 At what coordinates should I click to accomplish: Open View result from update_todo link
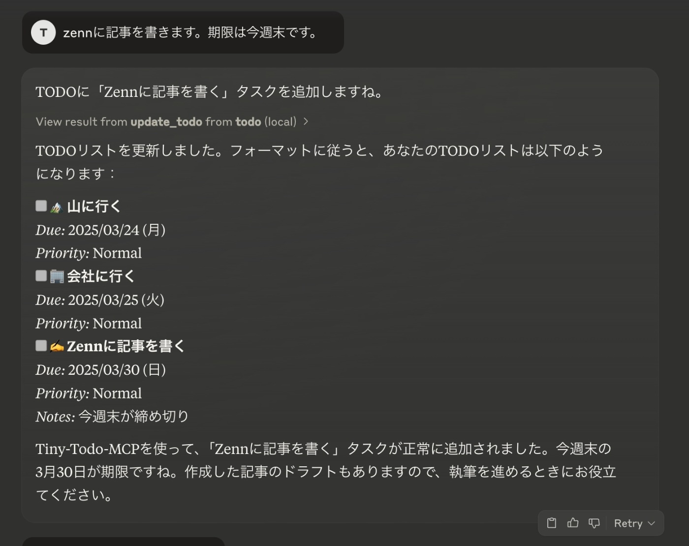point(166,121)
